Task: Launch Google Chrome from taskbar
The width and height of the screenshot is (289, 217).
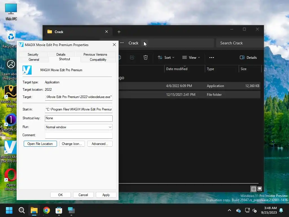Action: pos(47,210)
